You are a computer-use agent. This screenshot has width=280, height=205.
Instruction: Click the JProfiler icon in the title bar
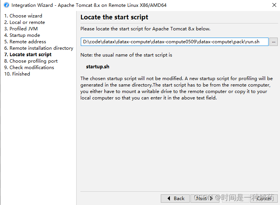[x=6, y=5]
